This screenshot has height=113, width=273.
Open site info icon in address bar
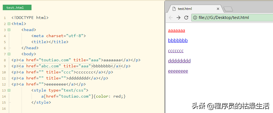click(195, 18)
